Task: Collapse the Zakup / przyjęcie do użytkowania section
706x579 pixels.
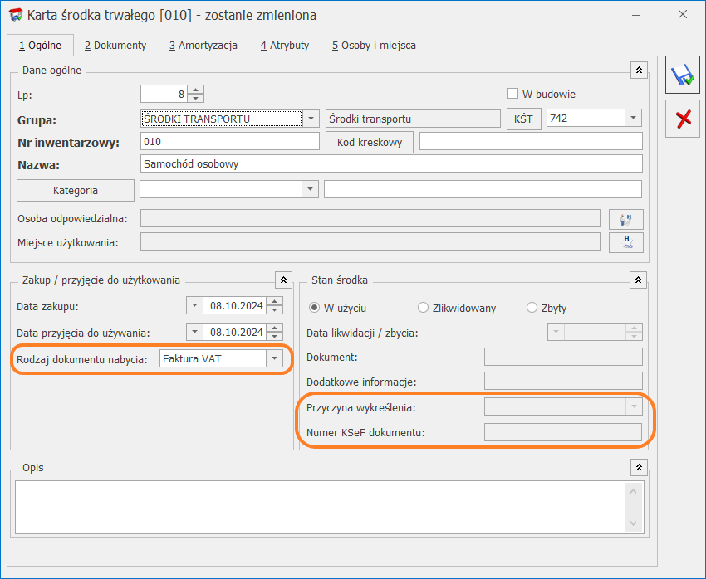Action: coord(284,280)
